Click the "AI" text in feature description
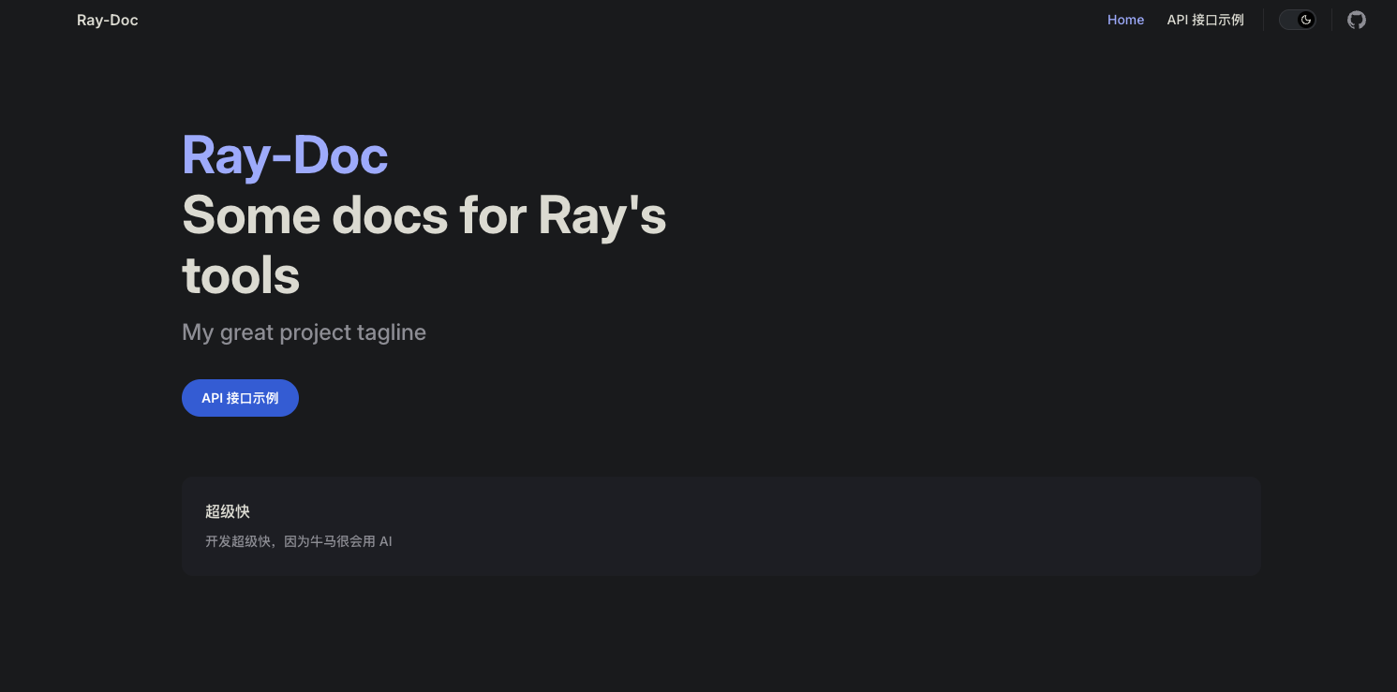1397x692 pixels. click(x=385, y=541)
